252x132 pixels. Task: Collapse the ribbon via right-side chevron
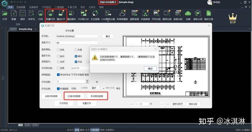coord(250,29)
